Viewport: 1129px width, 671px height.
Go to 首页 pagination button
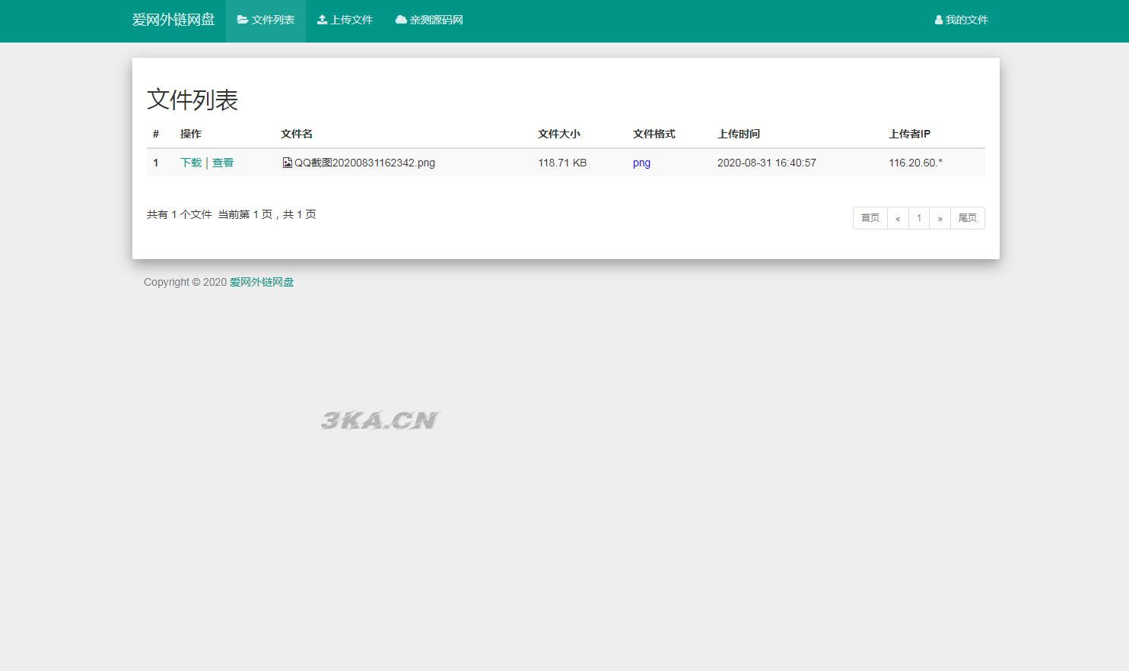tap(870, 218)
